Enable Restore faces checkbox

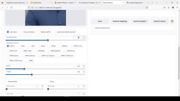coord(6,82)
